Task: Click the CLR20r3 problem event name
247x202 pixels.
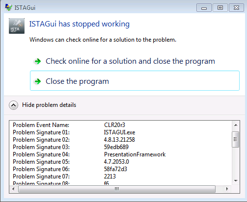Action: pos(114,125)
